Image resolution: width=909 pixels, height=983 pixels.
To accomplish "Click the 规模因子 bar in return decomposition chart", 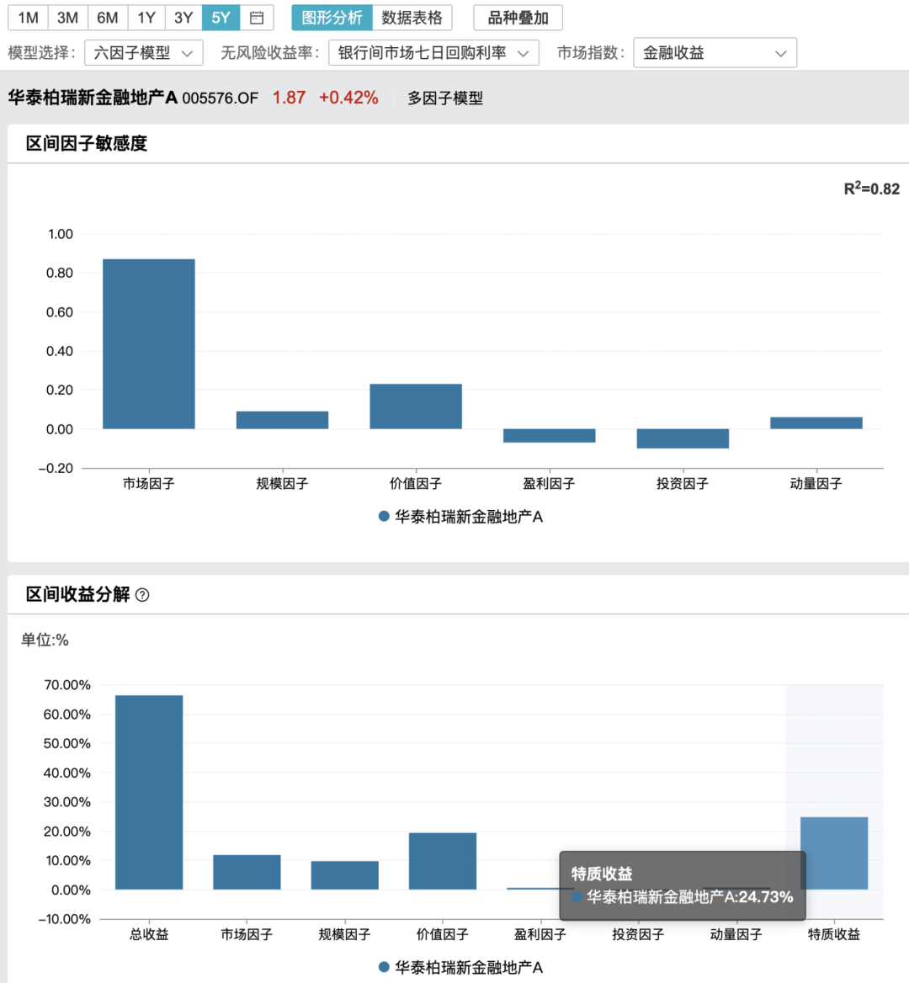I will pyautogui.click(x=345, y=875).
